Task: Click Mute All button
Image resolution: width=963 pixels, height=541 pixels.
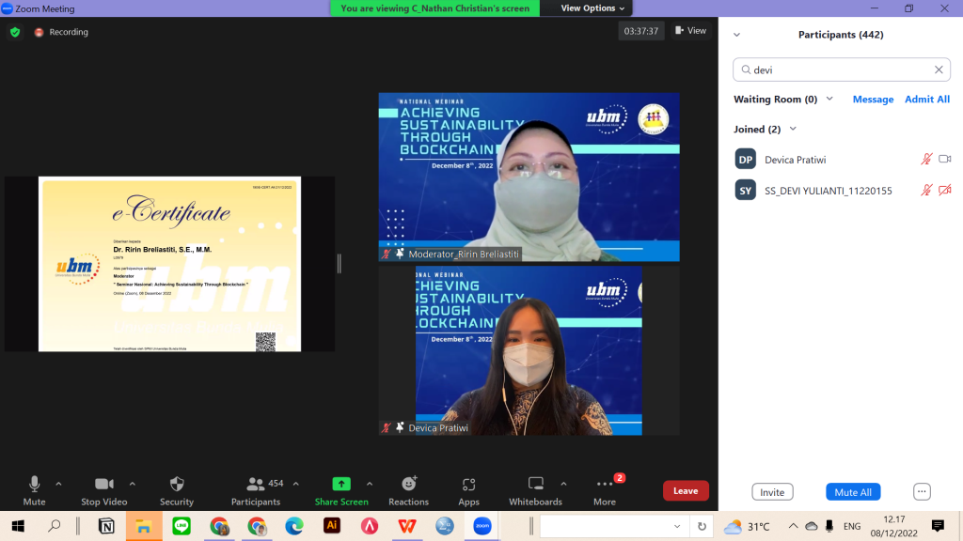Action: pyautogui.click(x=853, y=492)
